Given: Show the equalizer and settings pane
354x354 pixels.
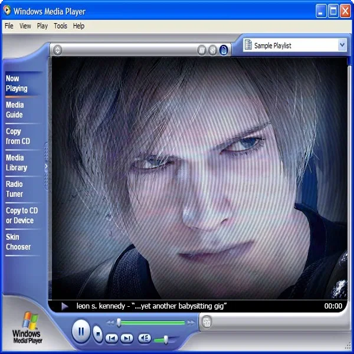Looking at the screenshot, I should pos(212,50).
